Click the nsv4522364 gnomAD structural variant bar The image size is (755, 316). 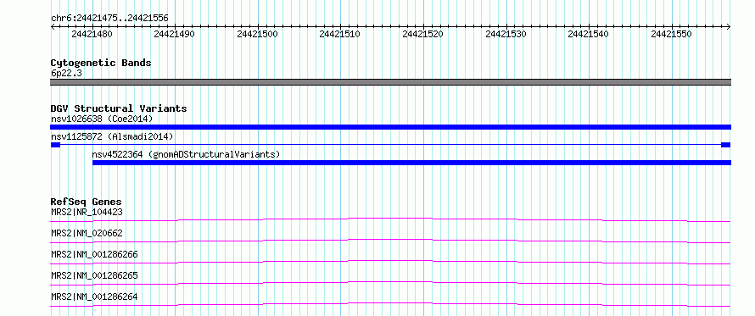(x=411, y=163)
